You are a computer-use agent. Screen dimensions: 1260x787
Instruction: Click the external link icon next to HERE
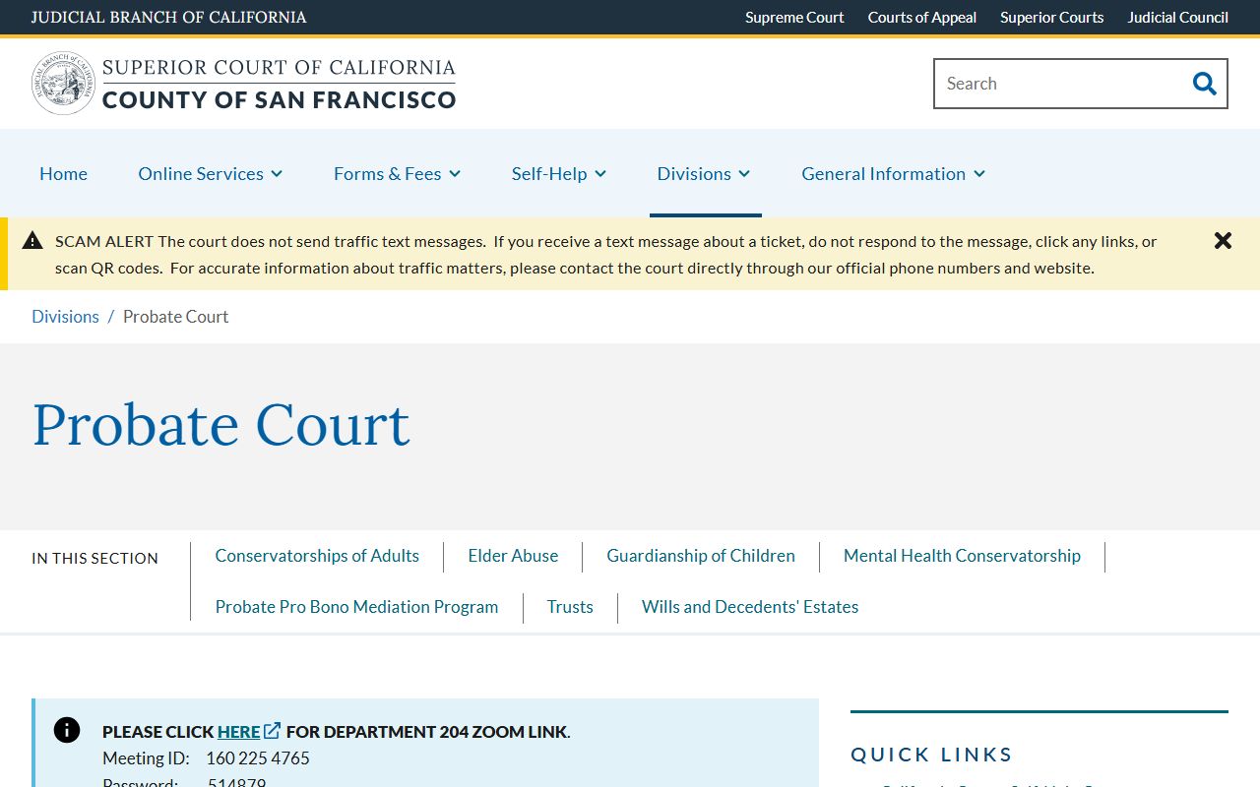tap(273, 731)
